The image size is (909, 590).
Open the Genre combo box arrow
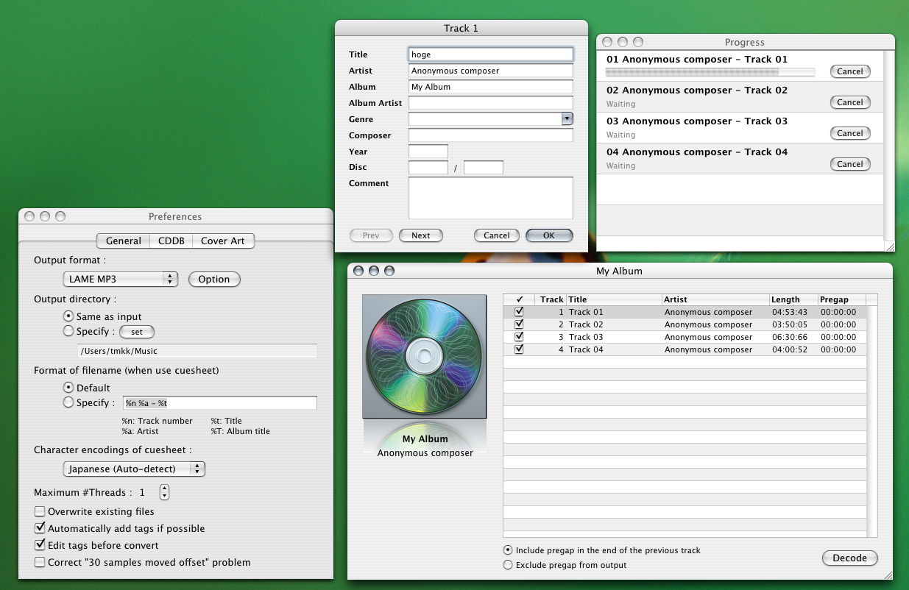point(567,118)
